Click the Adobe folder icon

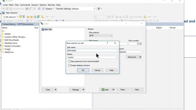pos(3,34)
